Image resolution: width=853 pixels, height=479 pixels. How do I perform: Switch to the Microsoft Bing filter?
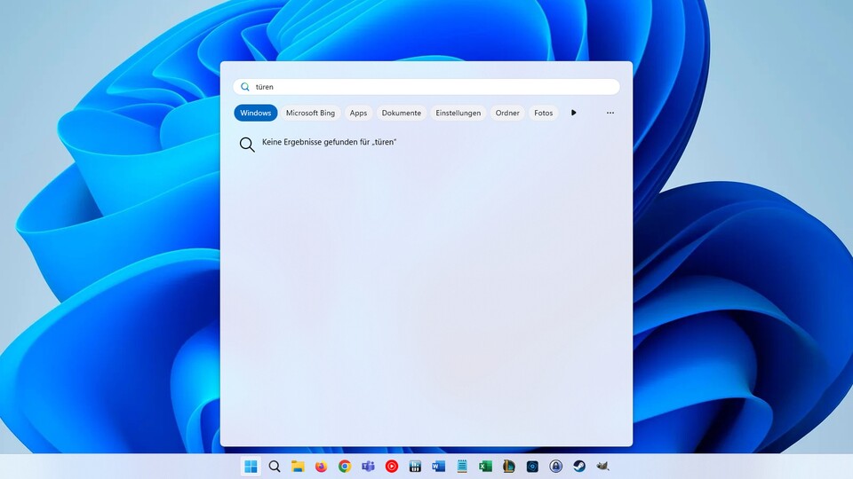click(x=310, y=114)
